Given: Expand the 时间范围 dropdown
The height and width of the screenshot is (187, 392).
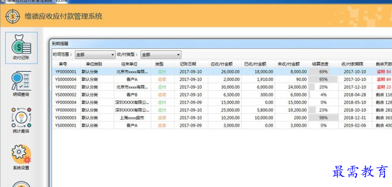Looking at the screenshot, I should (95, 55).
